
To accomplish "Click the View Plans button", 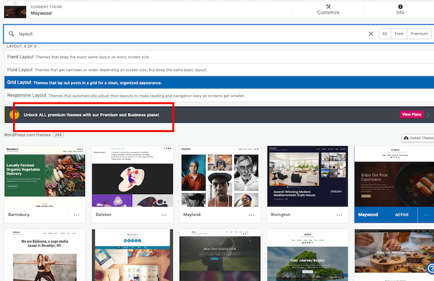I will tap(411, 114).
